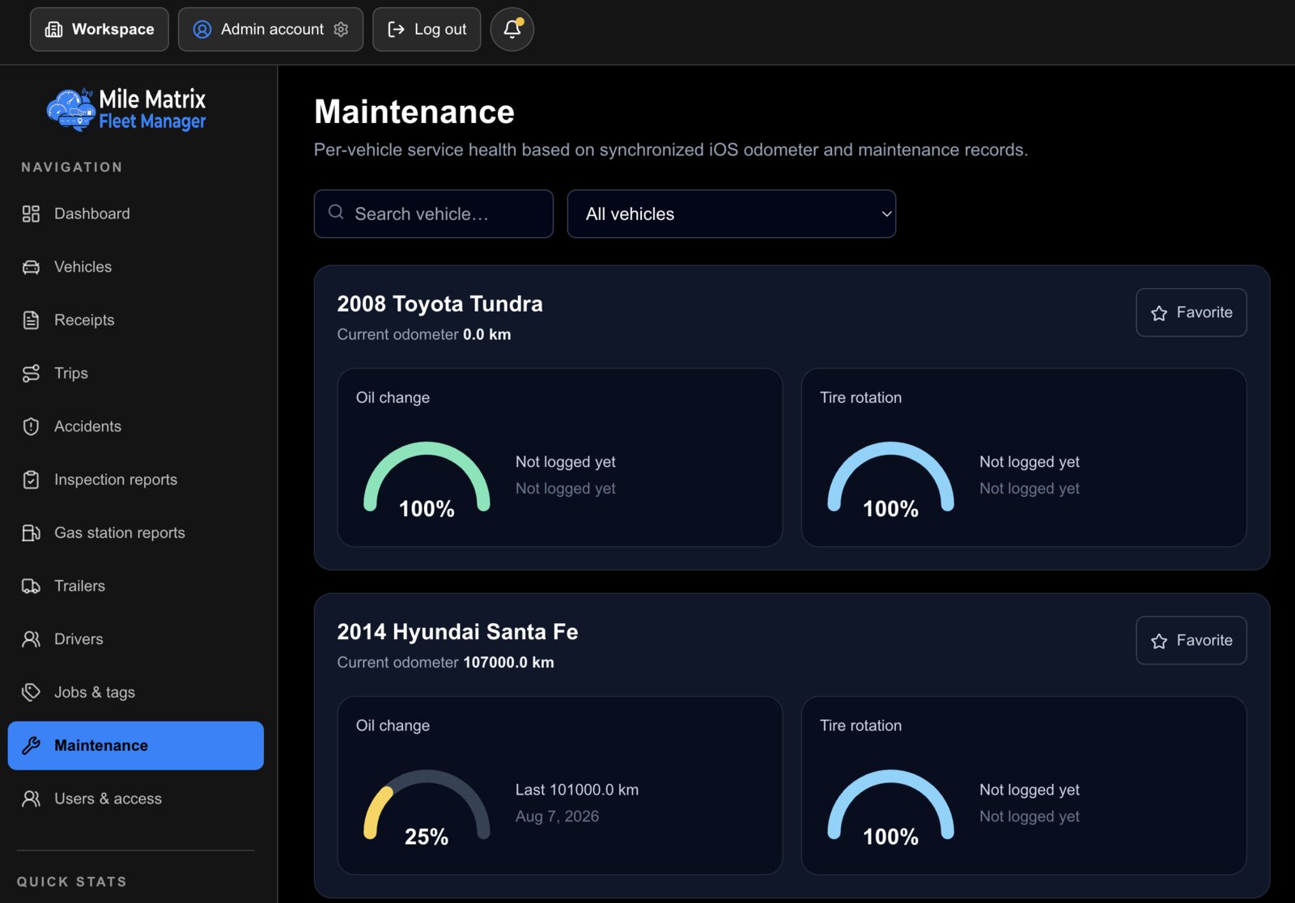Click the Jobs & tags tag icon

coord(31,692)
